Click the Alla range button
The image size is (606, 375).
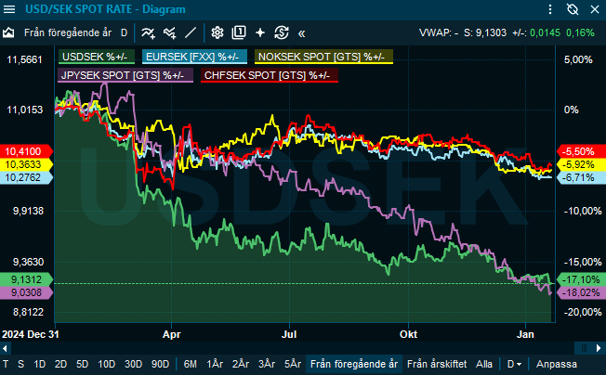tap(484, 364)
